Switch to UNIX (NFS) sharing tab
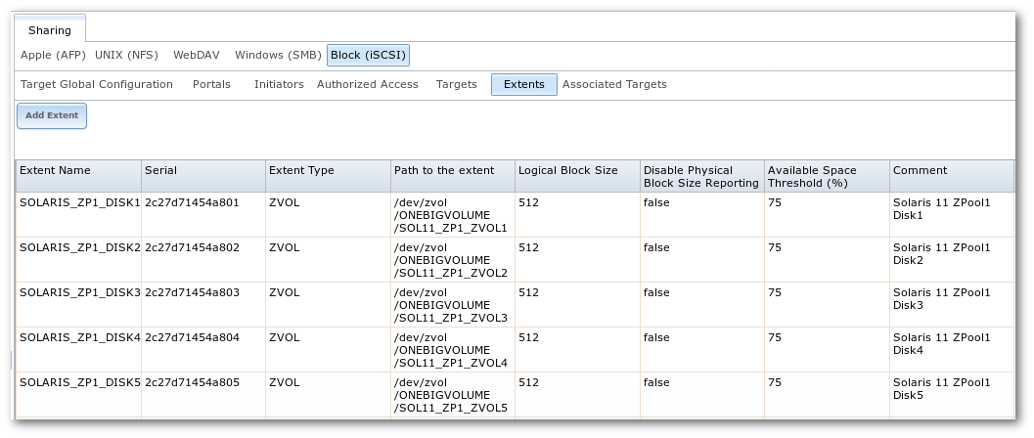Viewport: 1034px width, 438px height. pos(129,56)
